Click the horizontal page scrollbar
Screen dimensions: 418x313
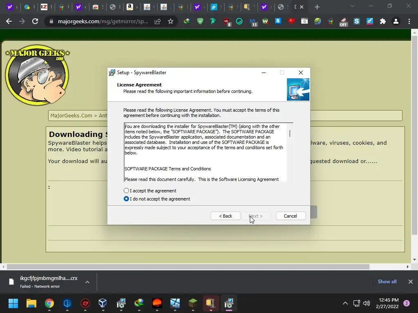(188, 267)
